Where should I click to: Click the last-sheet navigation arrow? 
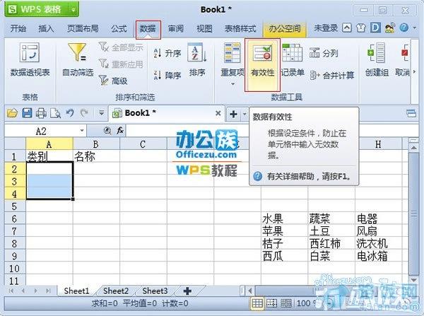coord(48,291)
